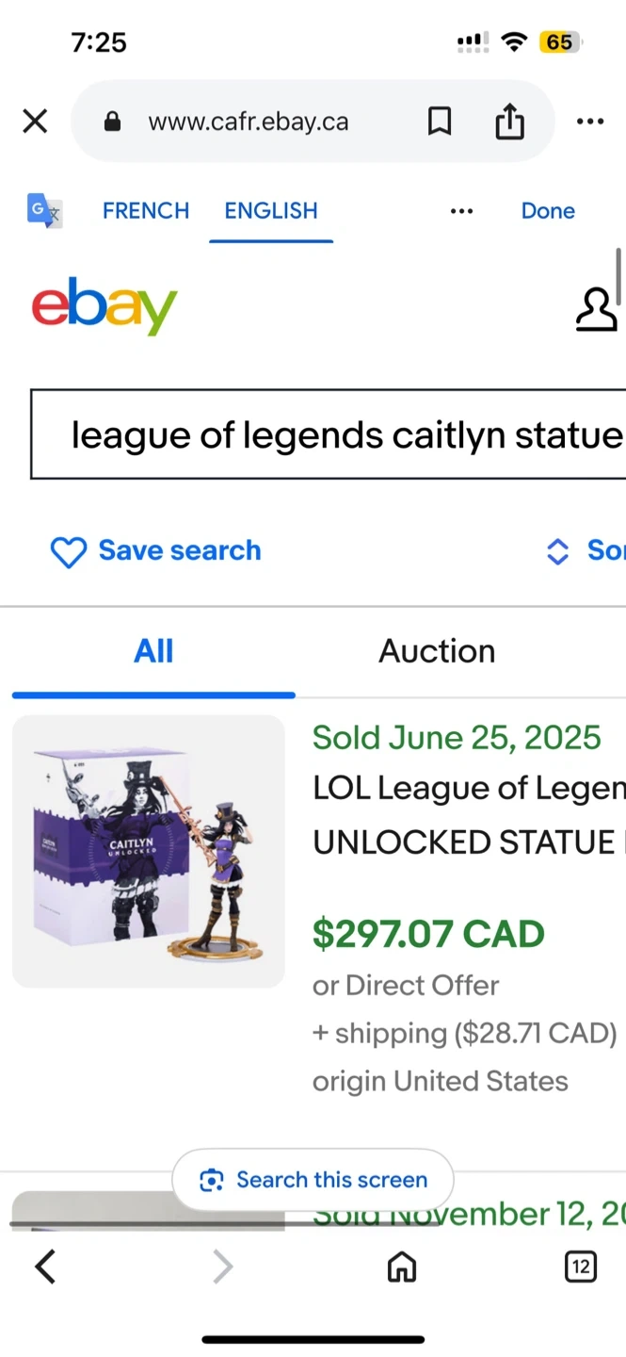Save search with the heart icon
This screenshot has height=1357, width=626.
point(69,551)
